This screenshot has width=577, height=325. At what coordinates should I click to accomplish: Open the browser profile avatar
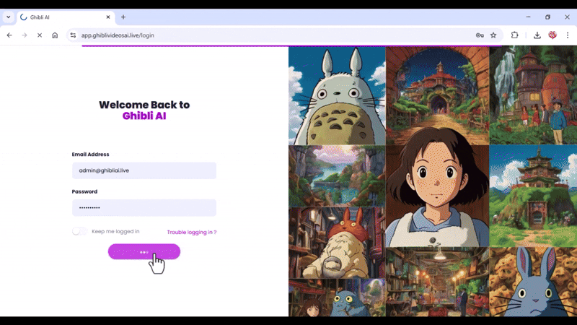[552, 35]
